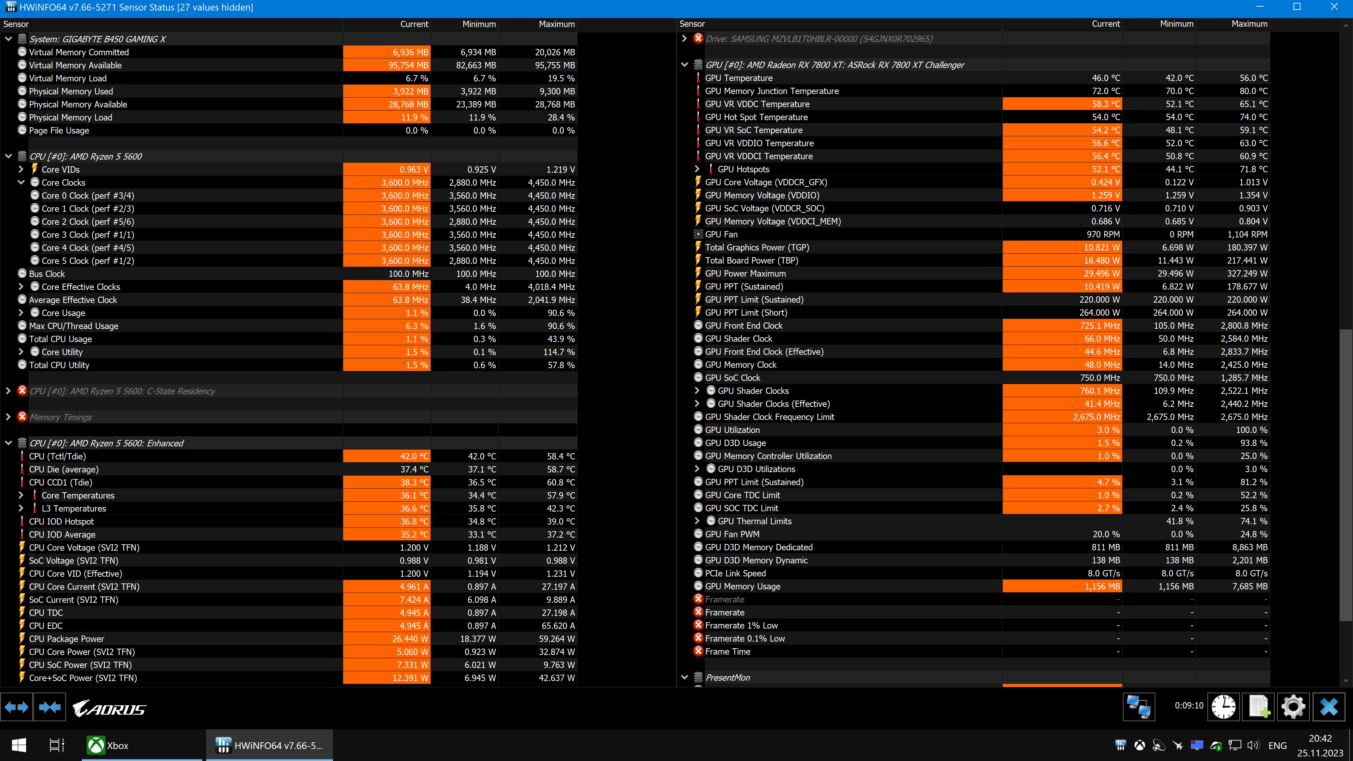Open sensor settings gear icon
This screenshot has height=761, width=1353.
coord(1293,707)
